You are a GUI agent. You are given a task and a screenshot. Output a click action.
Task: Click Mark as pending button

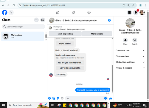pos(65,34)
